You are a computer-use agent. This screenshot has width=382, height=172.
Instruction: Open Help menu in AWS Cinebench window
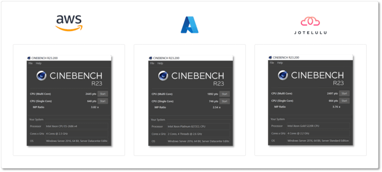39,64
